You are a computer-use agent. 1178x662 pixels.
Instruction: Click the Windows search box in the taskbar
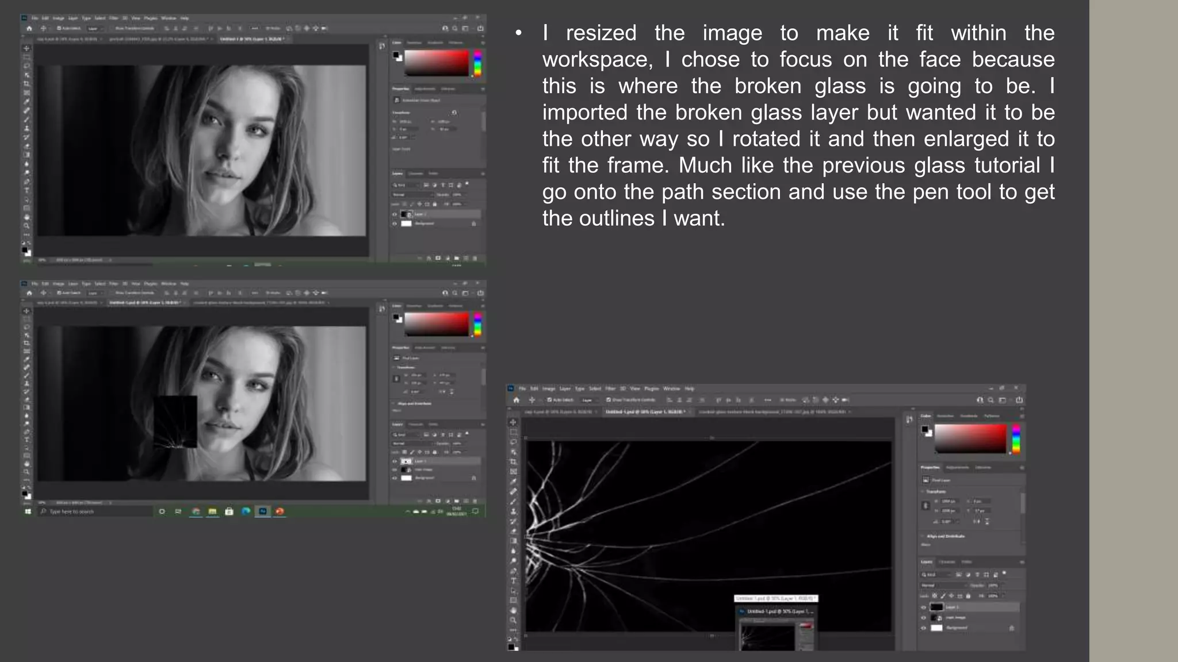[x=95, y=511]
